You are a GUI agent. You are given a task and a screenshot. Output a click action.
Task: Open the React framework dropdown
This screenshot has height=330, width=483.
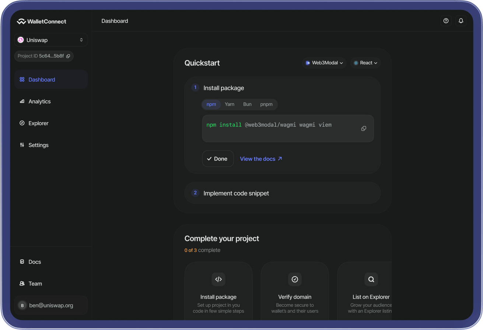tap(365, 63)
